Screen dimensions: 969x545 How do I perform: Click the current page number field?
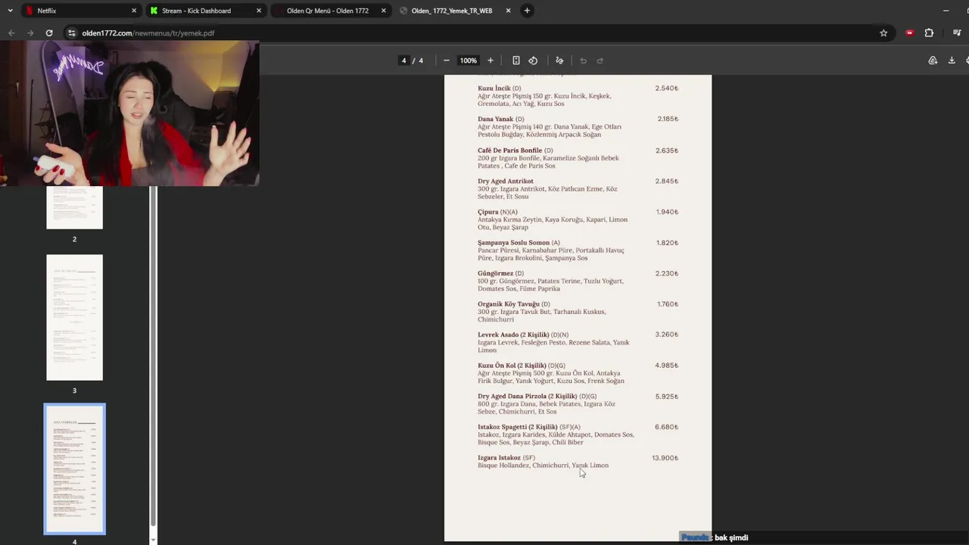[x=404, y=61]
